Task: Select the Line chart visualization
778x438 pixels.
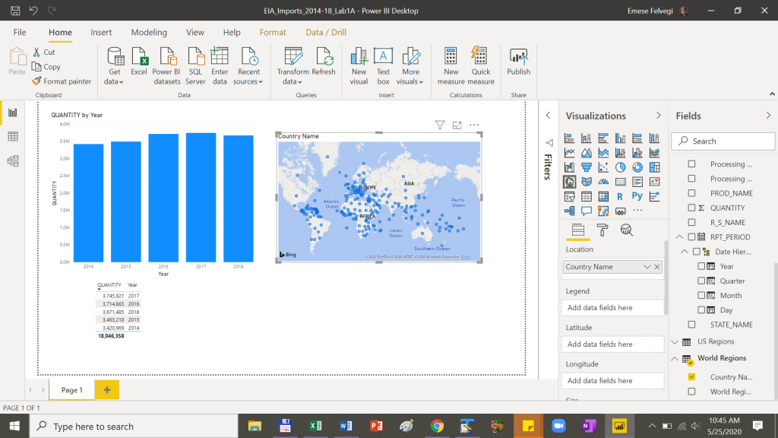Action: [568, 151]
